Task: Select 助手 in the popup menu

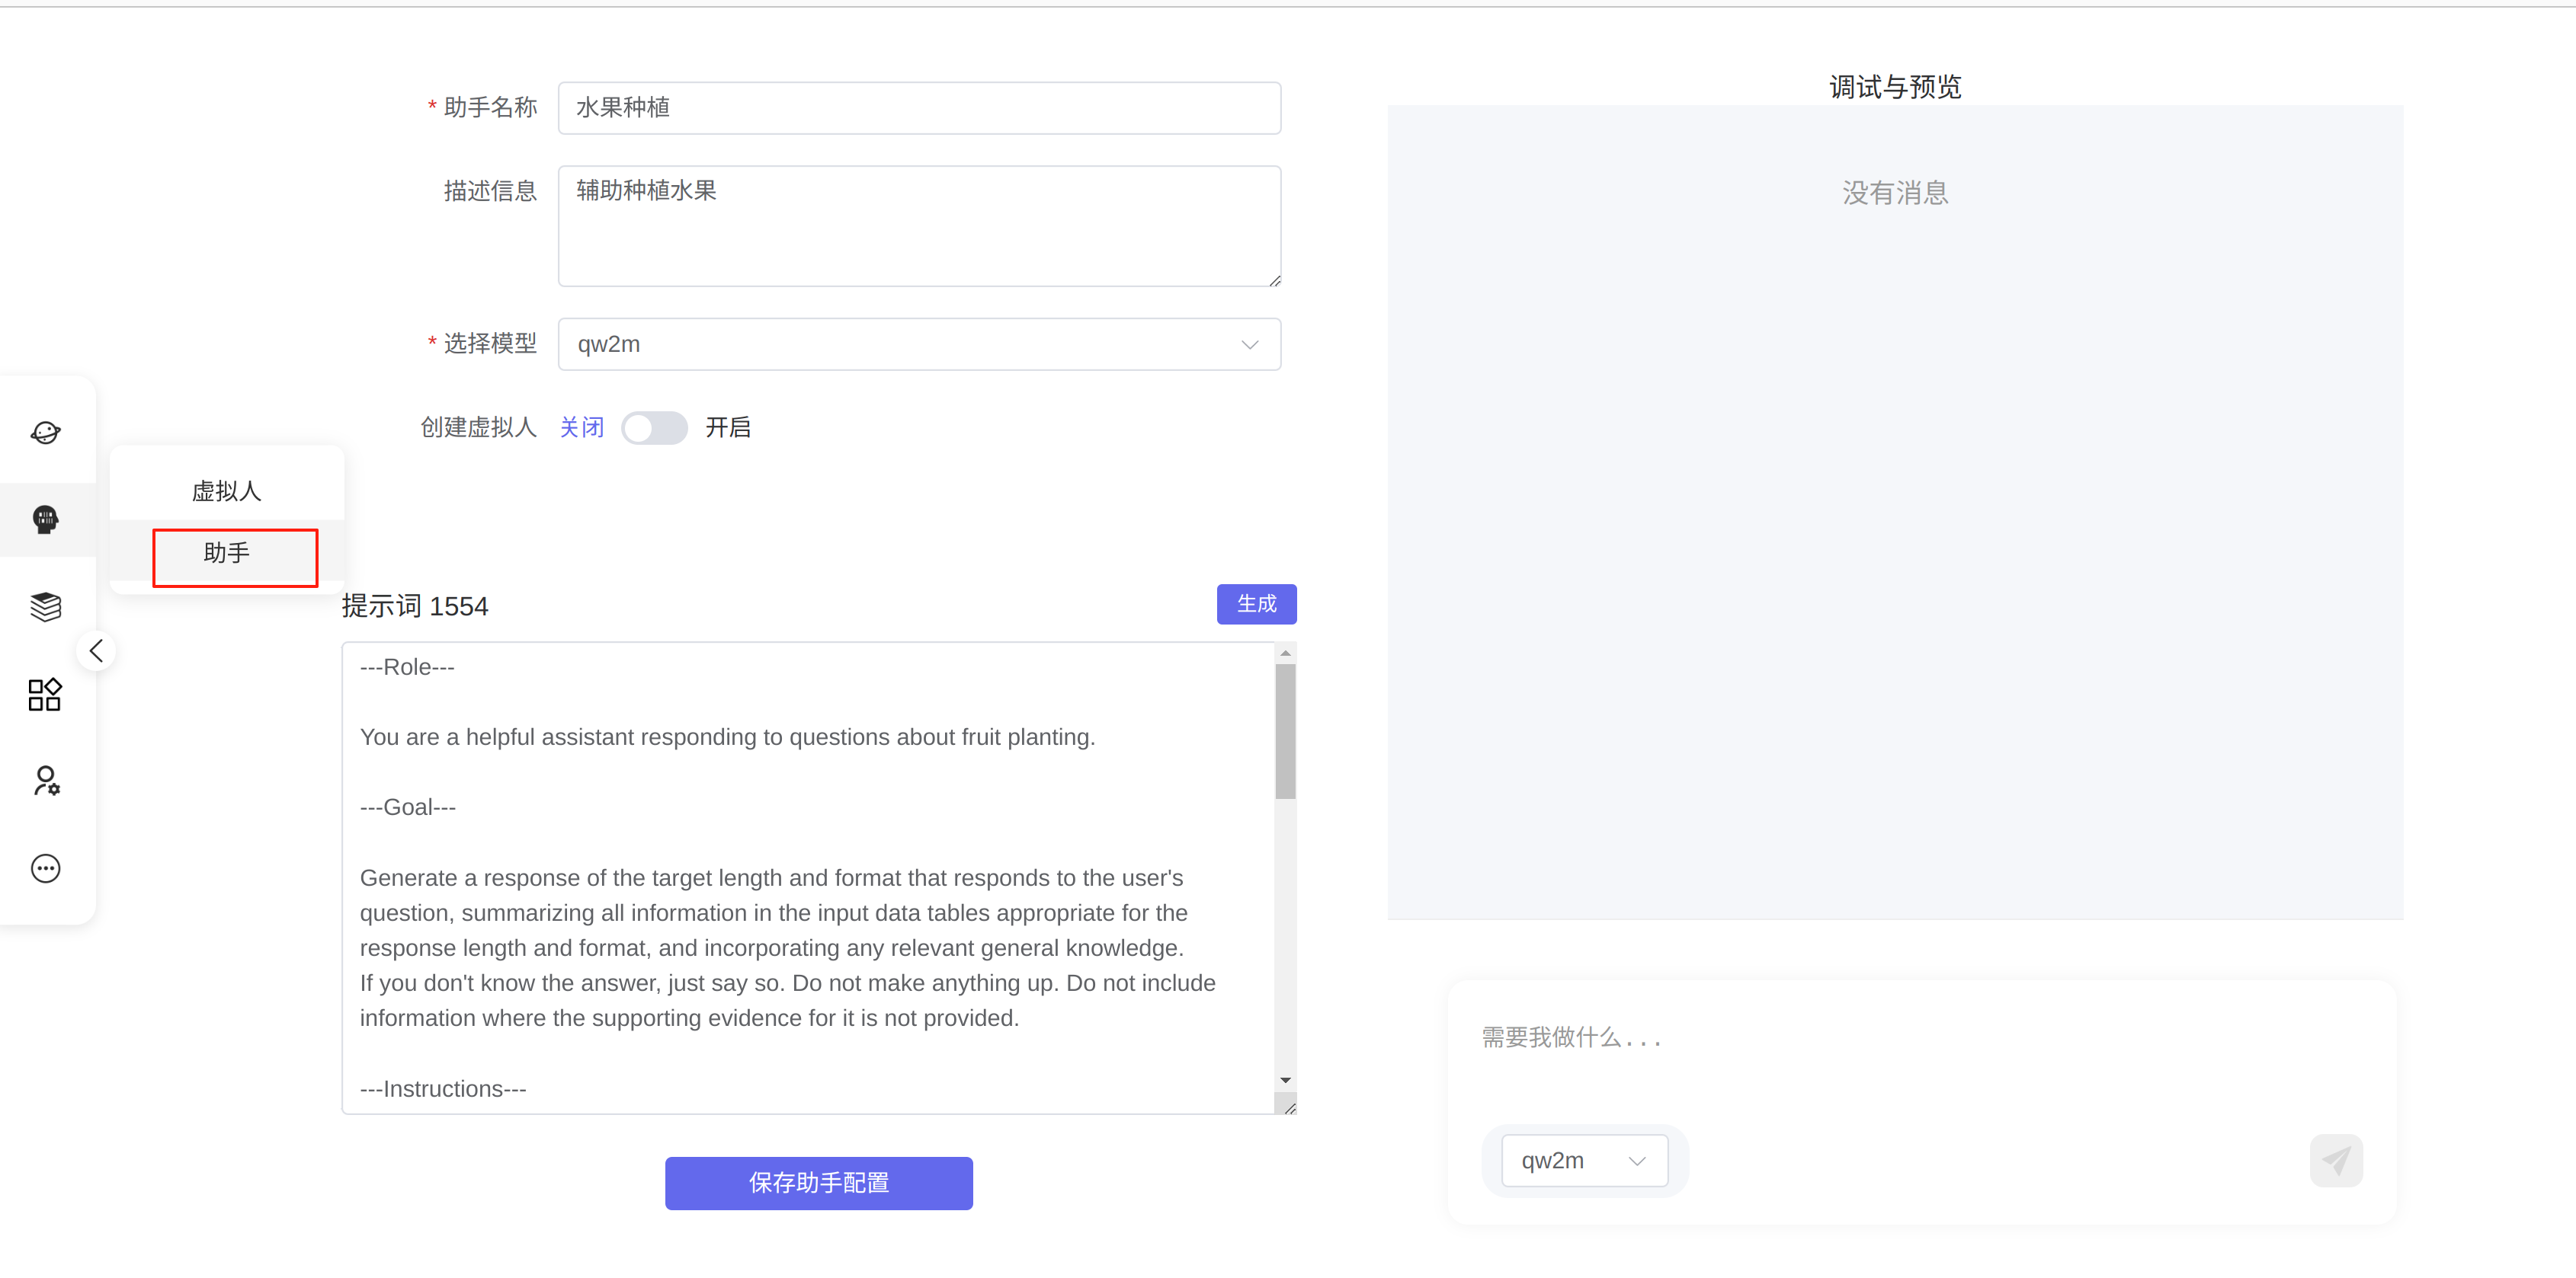Action: (x=227, y=554)
